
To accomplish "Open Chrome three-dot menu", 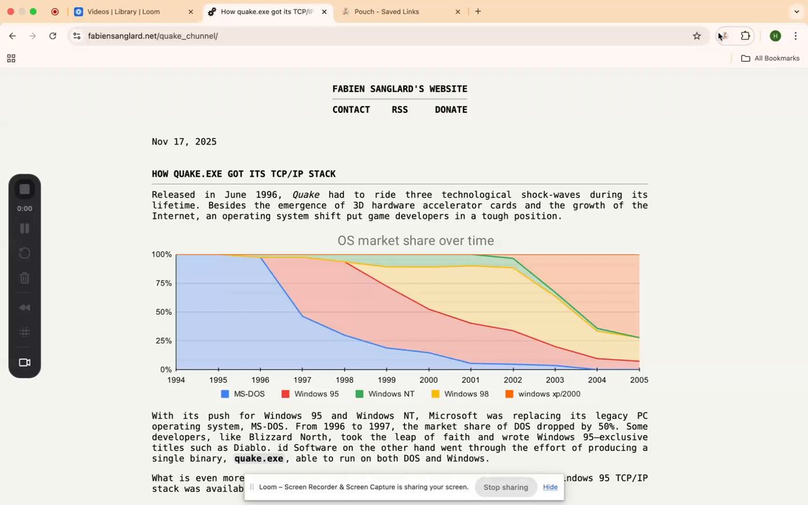I will coord(795,36).
